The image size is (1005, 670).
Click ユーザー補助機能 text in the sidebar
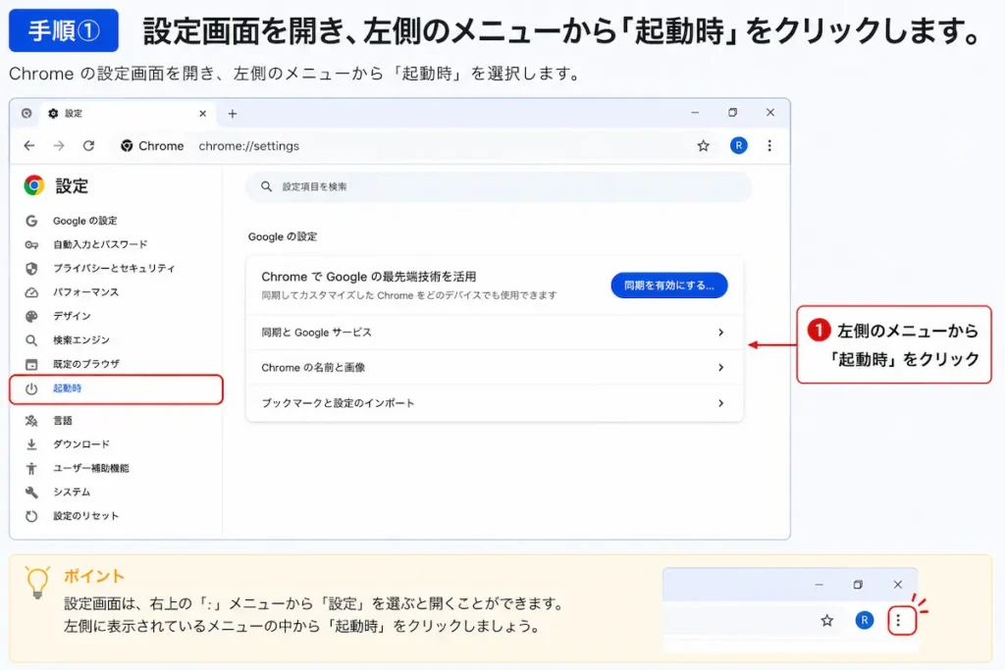click(x=91, y=468)
